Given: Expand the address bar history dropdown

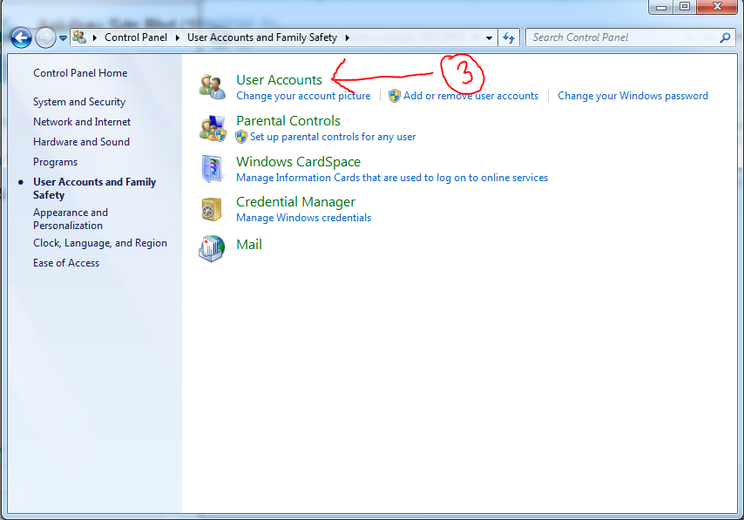Looking at the screenshot, I should pos(489,38).
